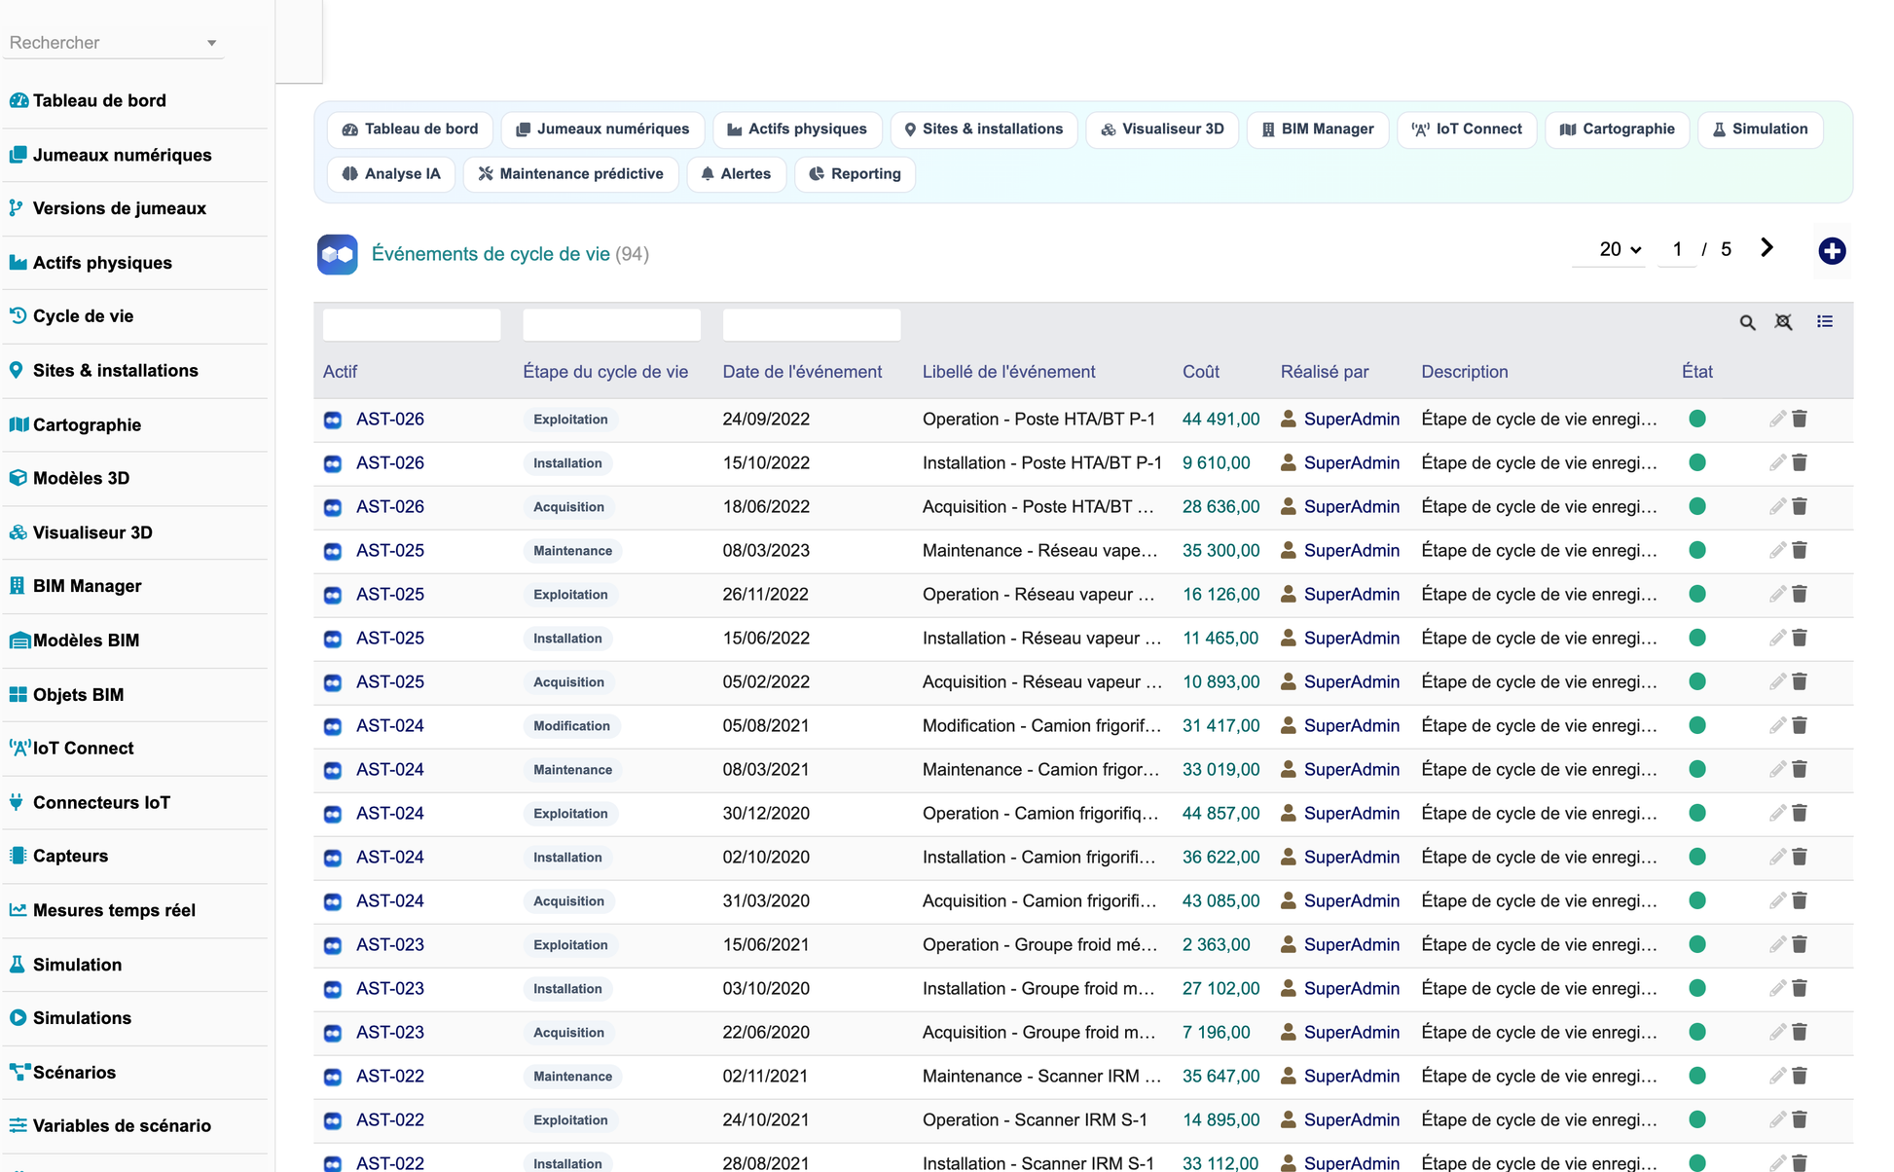1894x1172 pixels.
Task: Click the current page number field
Action: click(1677, 250)
